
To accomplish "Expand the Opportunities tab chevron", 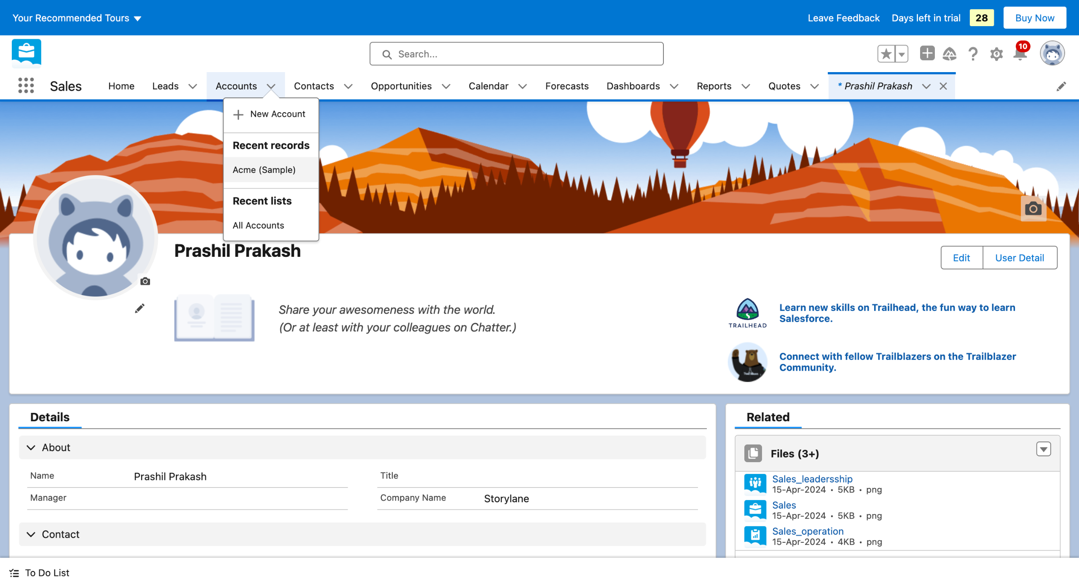I will tap(446, 86).
